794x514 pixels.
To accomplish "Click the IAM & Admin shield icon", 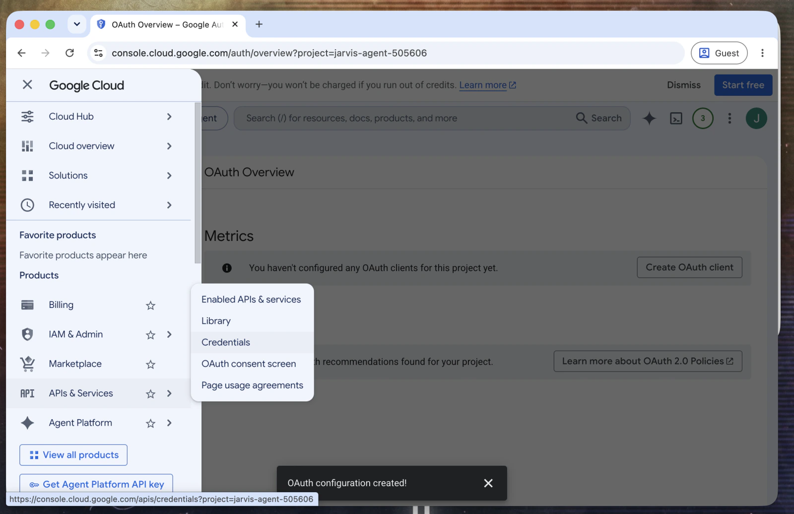I will click(x=27, y=334).
